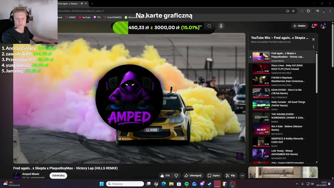Click the Zapisz save button
334x188 pixels.
click(x=213, y=175)
